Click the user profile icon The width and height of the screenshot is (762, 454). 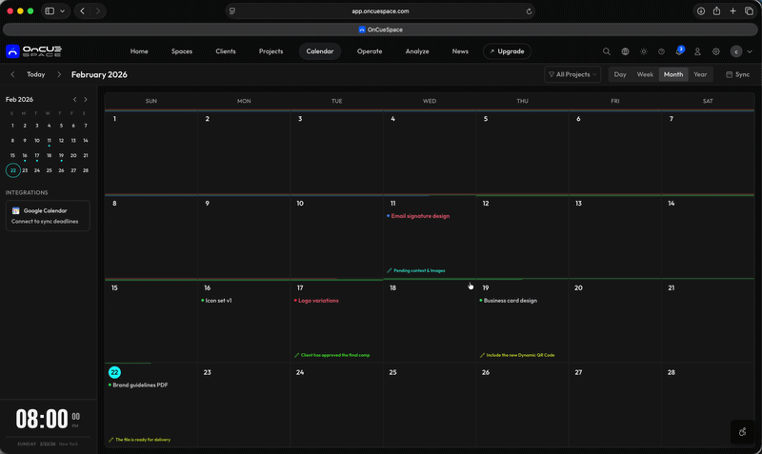(697, 51)
